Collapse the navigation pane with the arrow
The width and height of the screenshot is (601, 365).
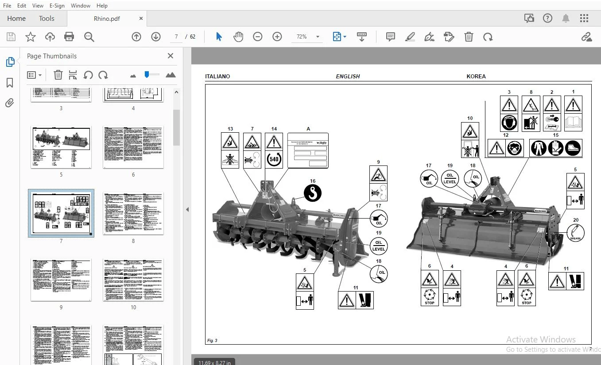point(187,209)
